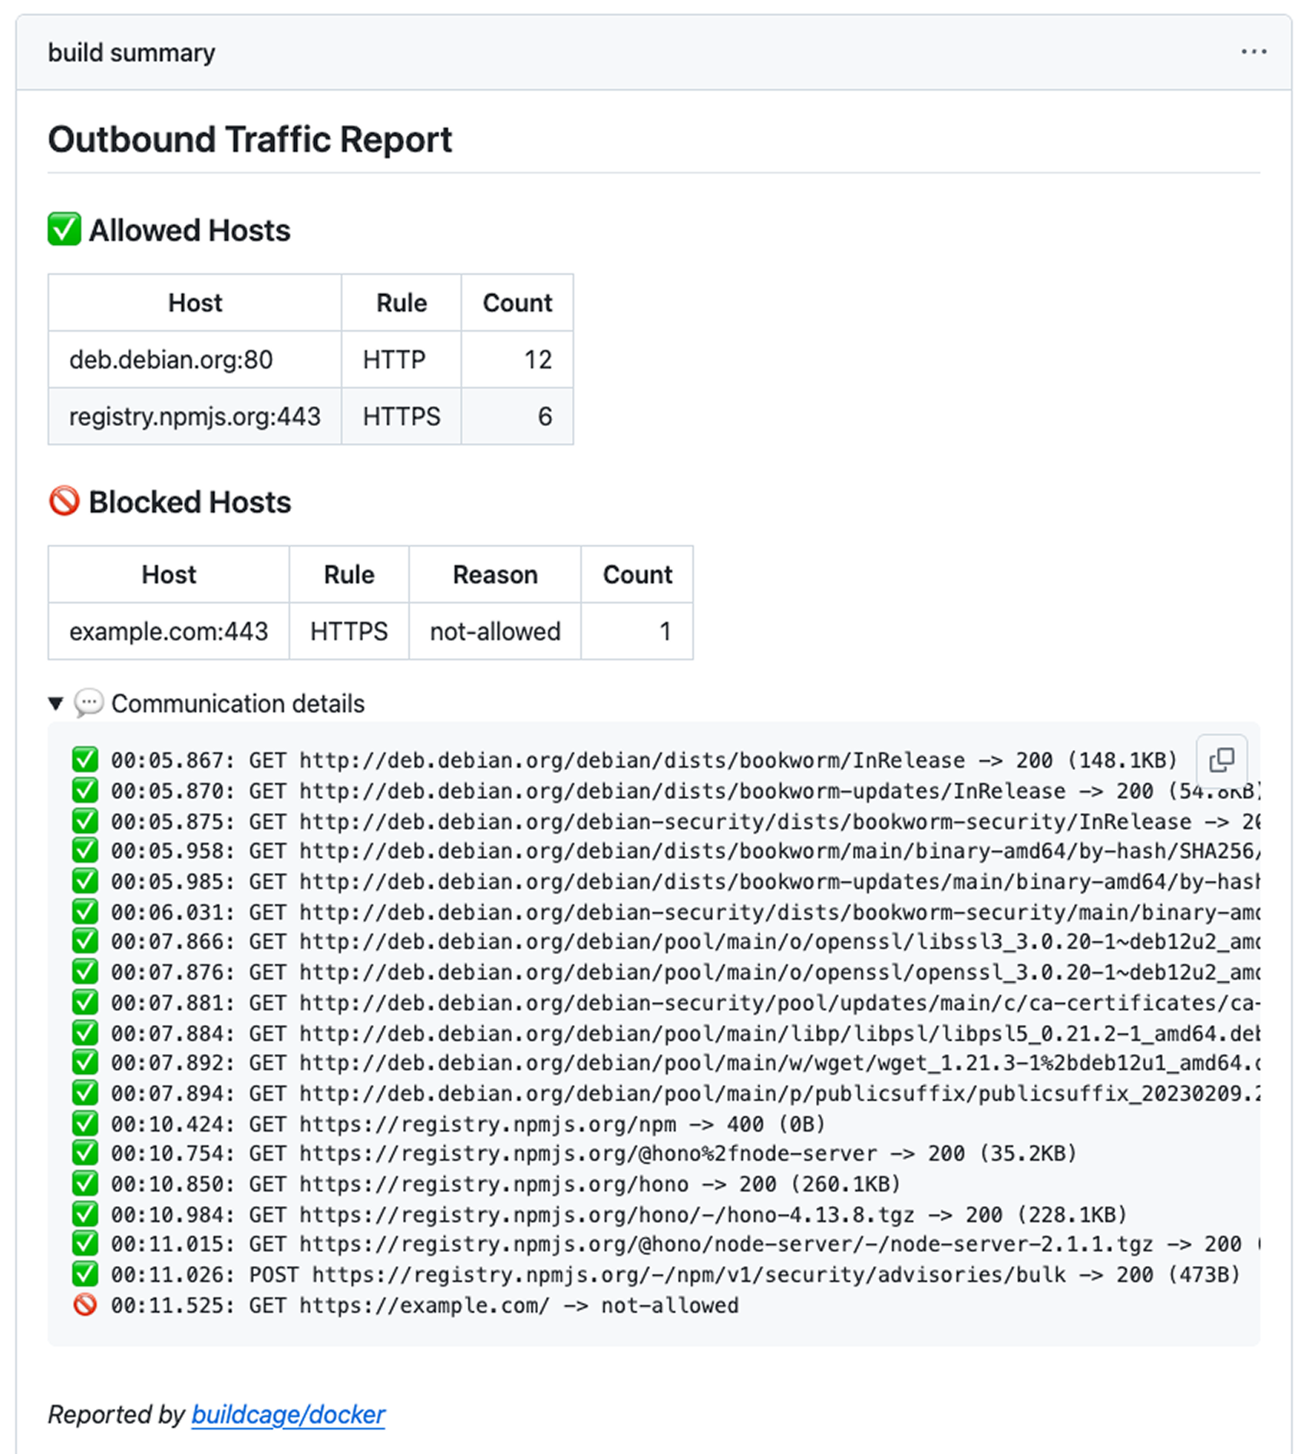Click the log line at 00:10.850 for hono
This screenshot has width=1308, height=1454.
[487, 1184]
